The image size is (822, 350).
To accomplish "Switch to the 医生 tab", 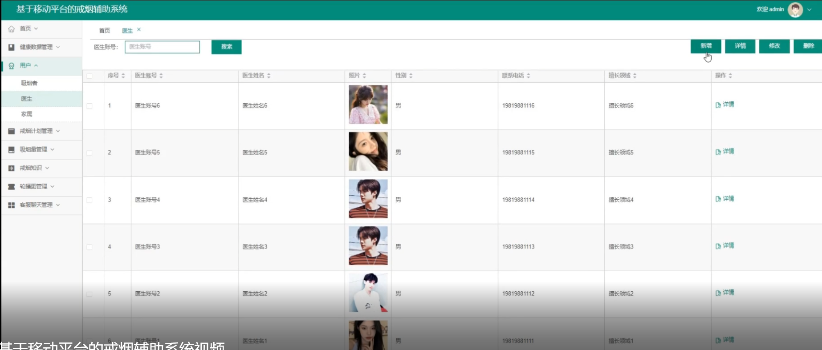I will tap(127, 31).
